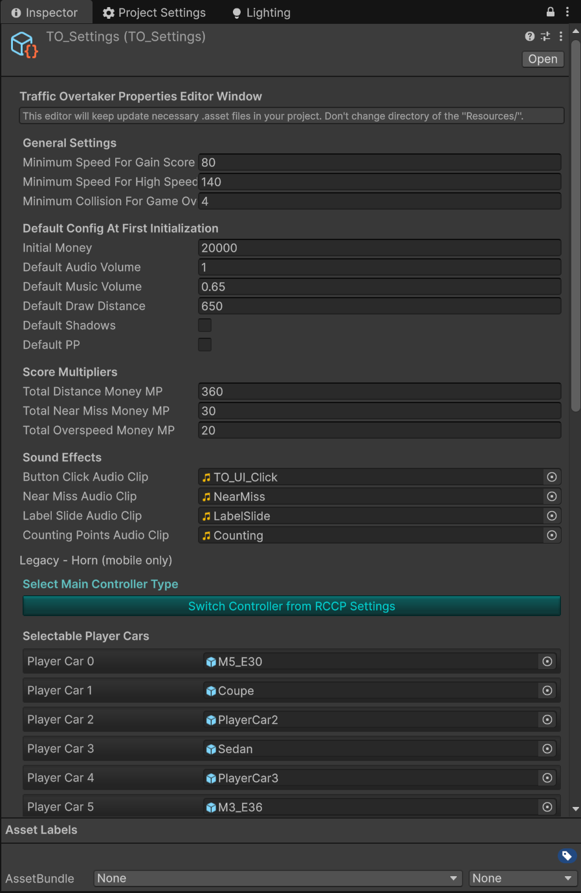Edit Total Overspeed Money MP field
Viewport: 581px width, 893px height.
click(379, 430)
